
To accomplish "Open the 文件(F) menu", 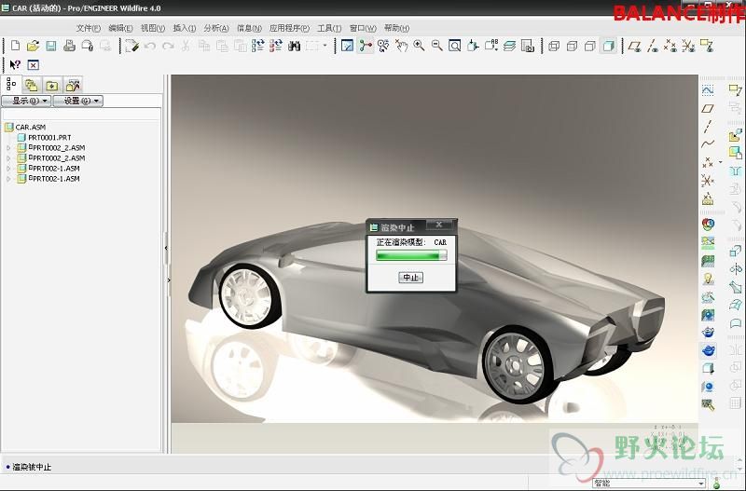I will (88, 28).
